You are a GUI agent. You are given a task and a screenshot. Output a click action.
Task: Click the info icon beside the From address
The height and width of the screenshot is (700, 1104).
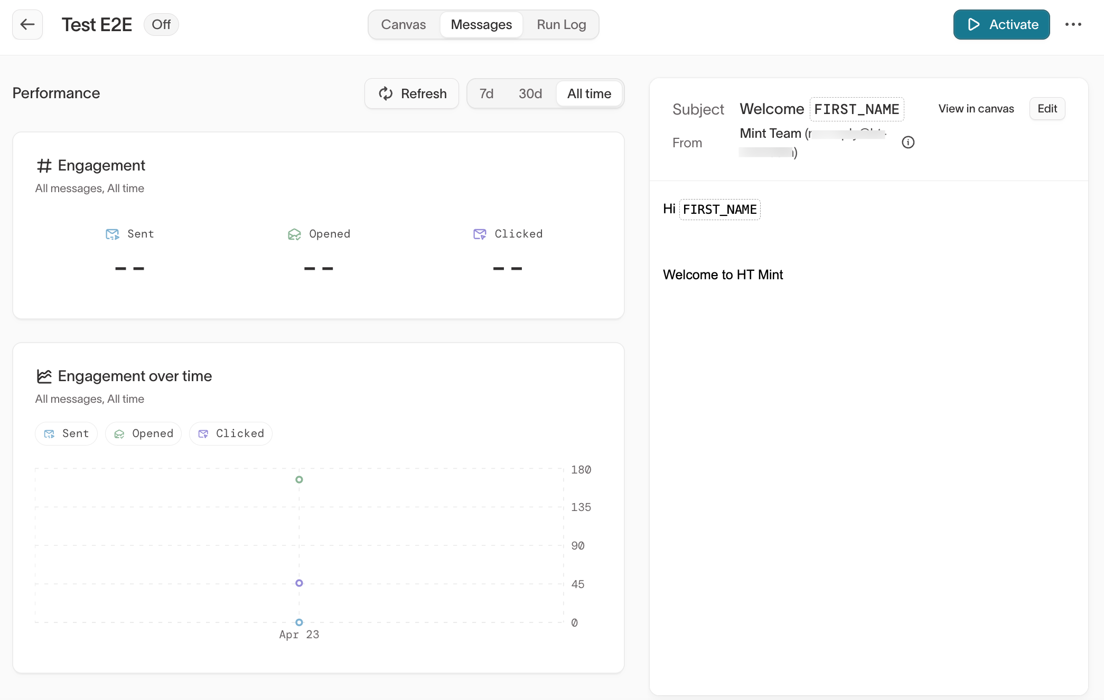tap(908, 143)
